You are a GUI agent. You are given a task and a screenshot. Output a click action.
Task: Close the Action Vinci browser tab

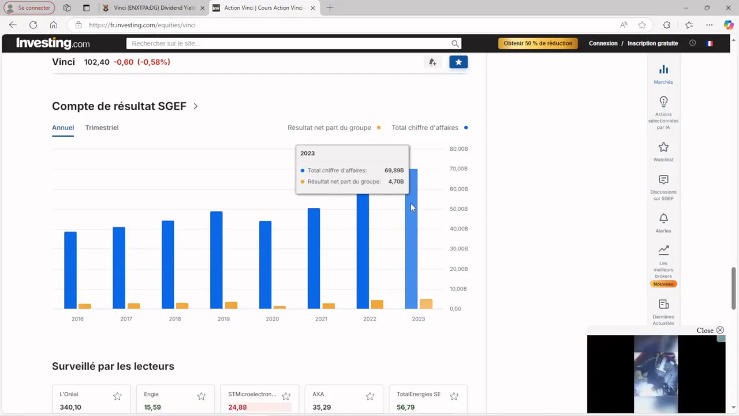(313, 8)
